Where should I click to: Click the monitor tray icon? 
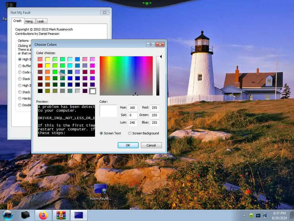[258, 216]
